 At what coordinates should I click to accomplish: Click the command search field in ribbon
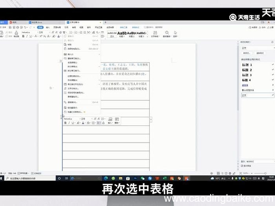click(153, 27)
